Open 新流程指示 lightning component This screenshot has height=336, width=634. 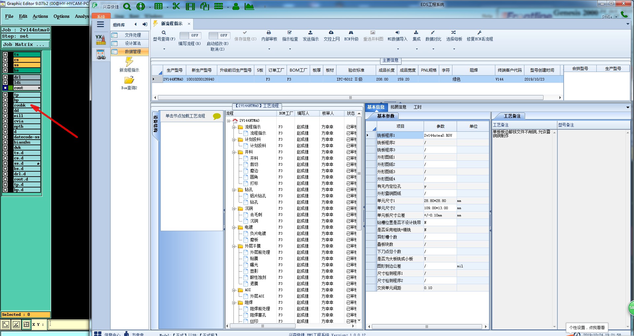129,64
